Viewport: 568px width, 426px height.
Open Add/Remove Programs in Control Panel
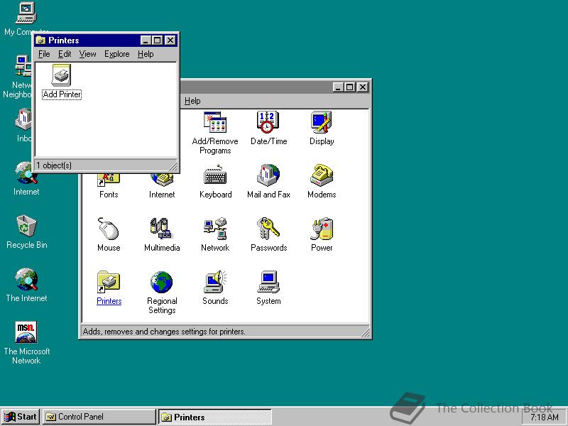click(215, 122)
